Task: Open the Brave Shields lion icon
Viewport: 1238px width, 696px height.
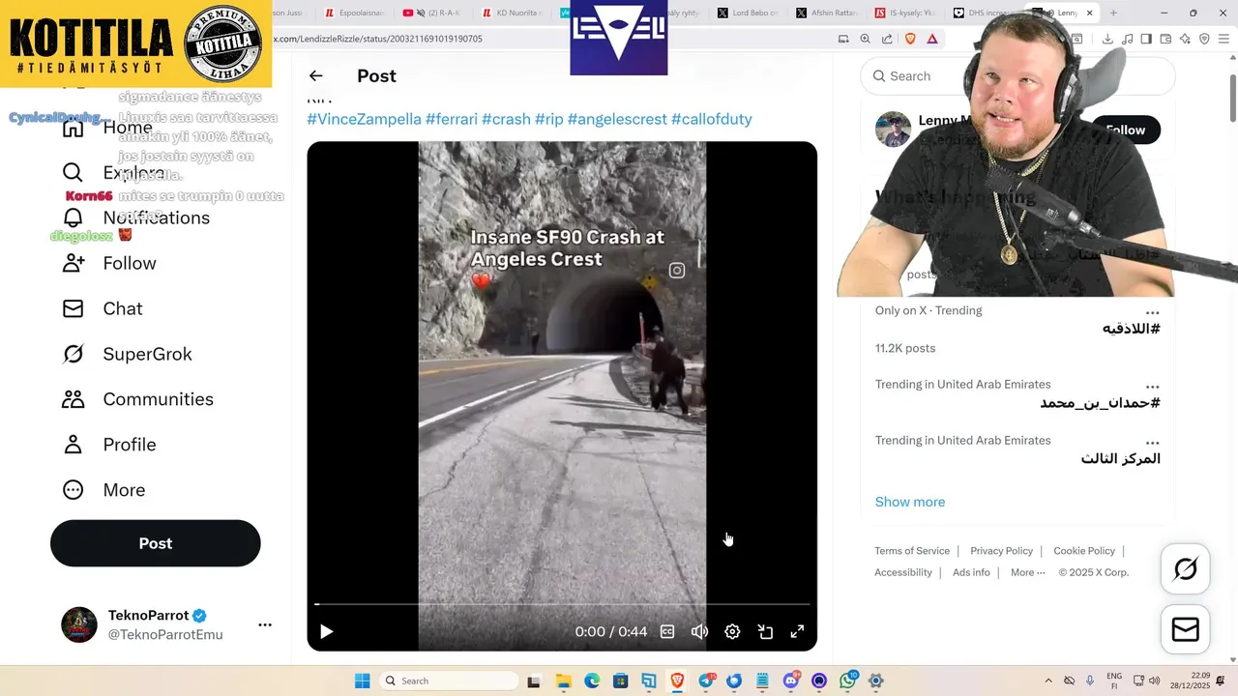Action: 910,39
